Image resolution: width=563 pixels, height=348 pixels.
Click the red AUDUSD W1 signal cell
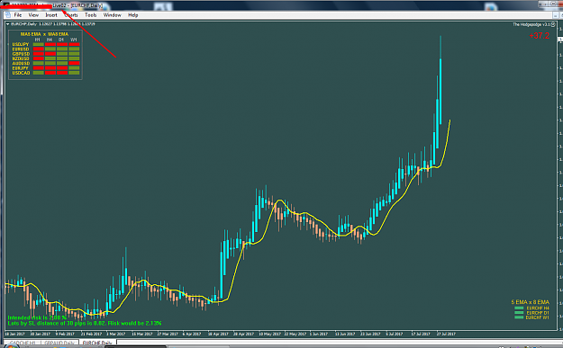[x=74, y=64]
